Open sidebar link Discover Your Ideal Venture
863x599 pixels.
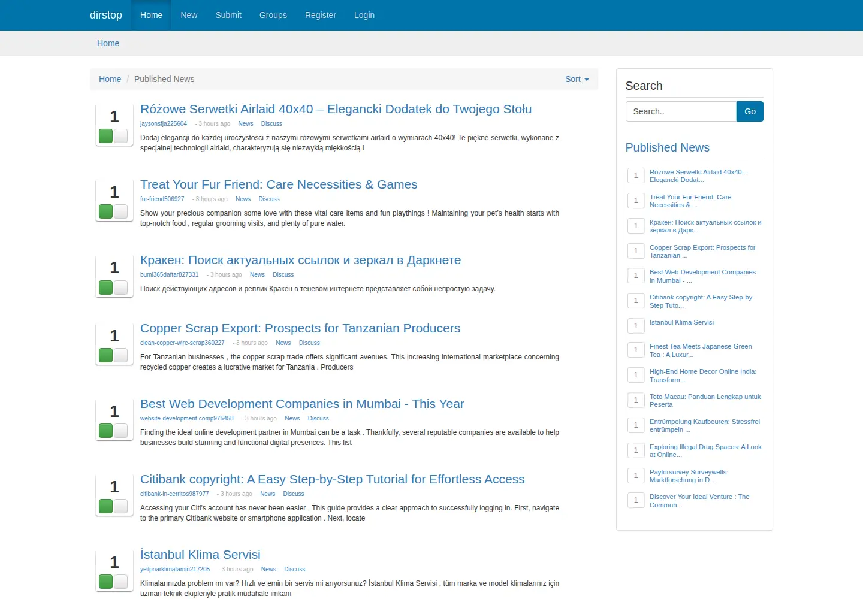pos(699,501)
